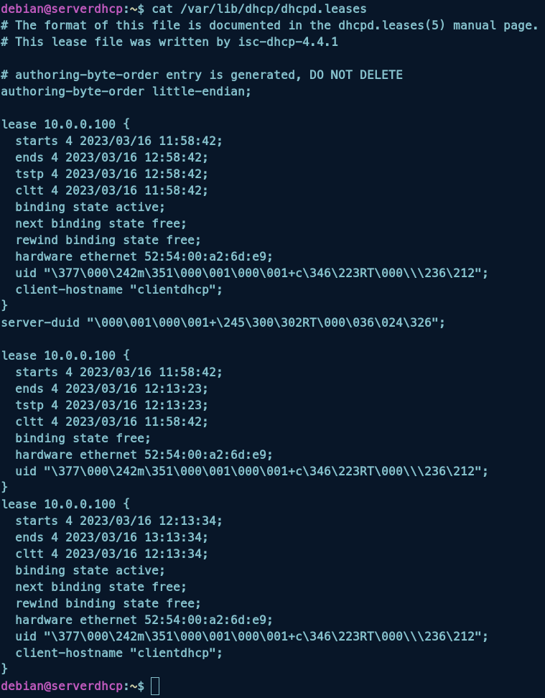Click the terminal cursor block at the bottom prompt

pos(155,686)
